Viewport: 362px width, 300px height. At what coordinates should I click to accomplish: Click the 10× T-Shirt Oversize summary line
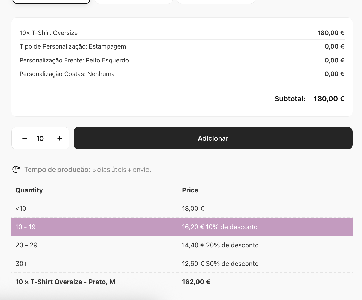click(49, 33)
